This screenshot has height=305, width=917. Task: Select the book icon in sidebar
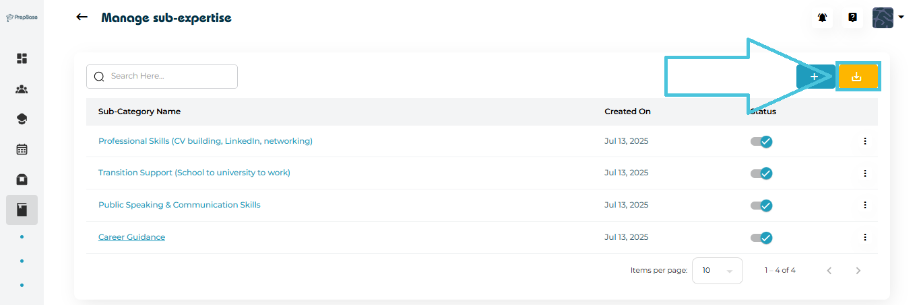(x=22, y=210)
